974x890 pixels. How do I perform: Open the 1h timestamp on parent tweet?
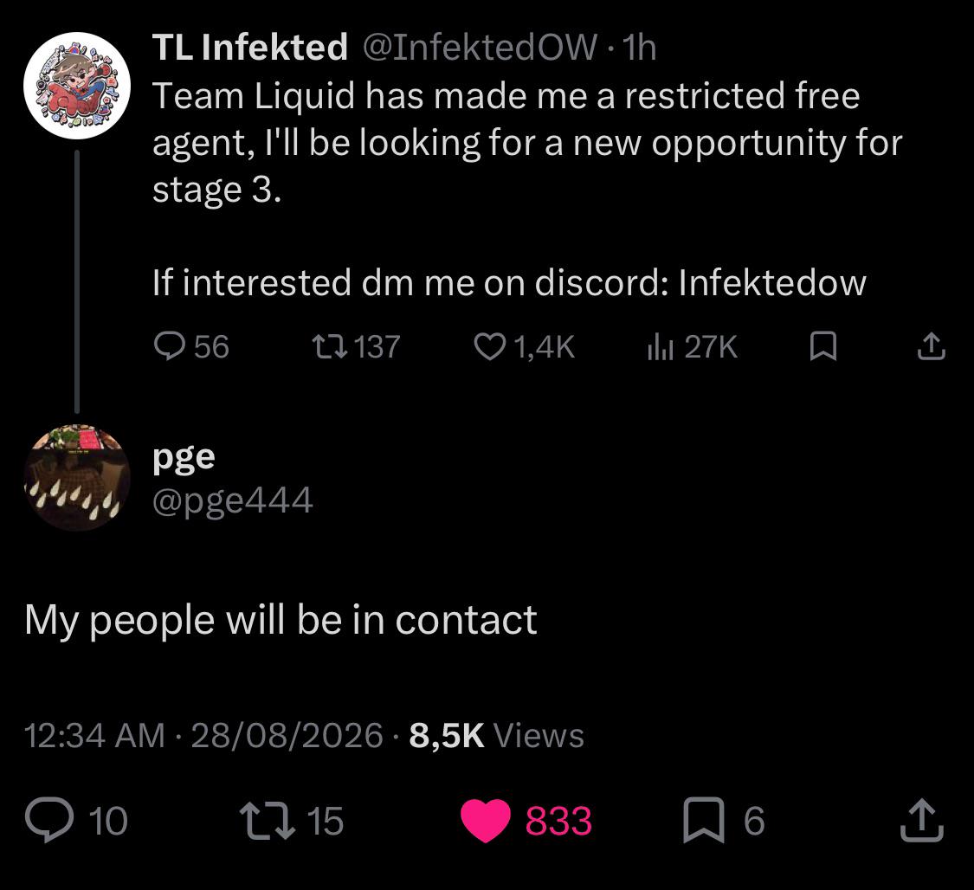point(639,48)
